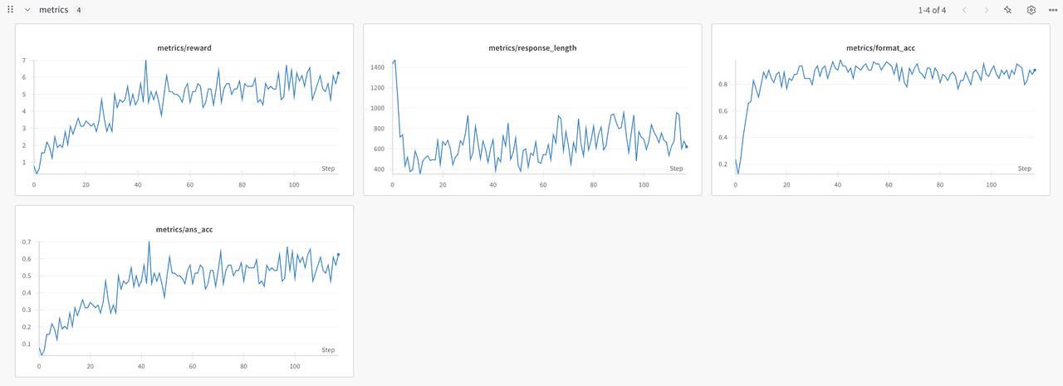Click the drag handle beside metrics section
This screenshot has height=386, width=1063.
coord(11,10)
